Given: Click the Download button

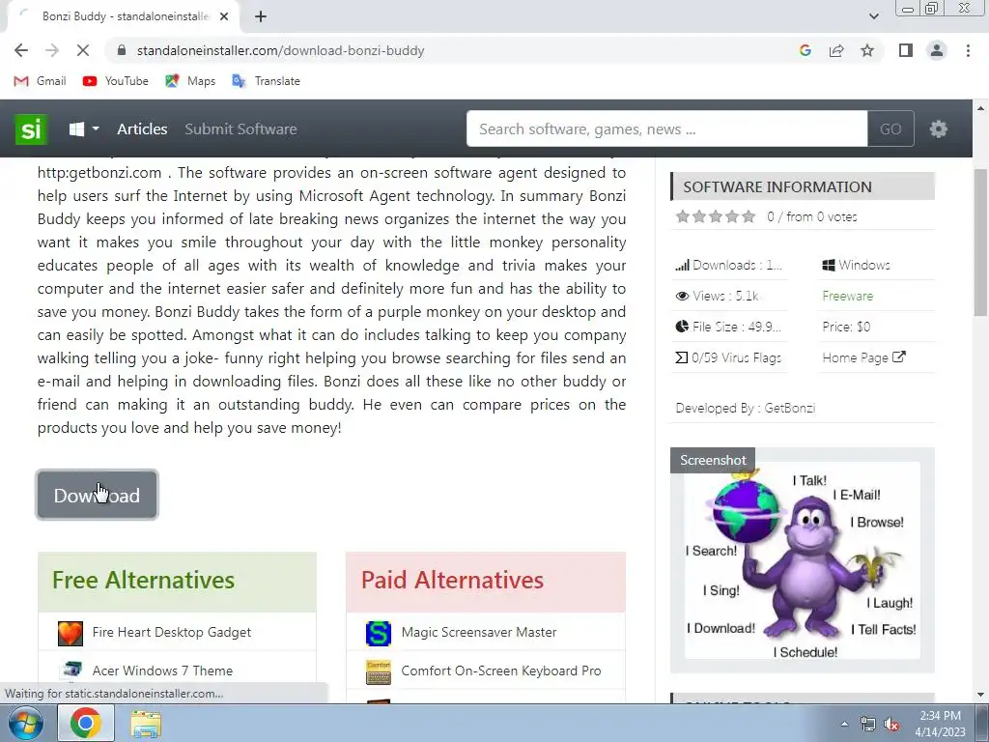Looking at the screenshot, I should 98,496.
